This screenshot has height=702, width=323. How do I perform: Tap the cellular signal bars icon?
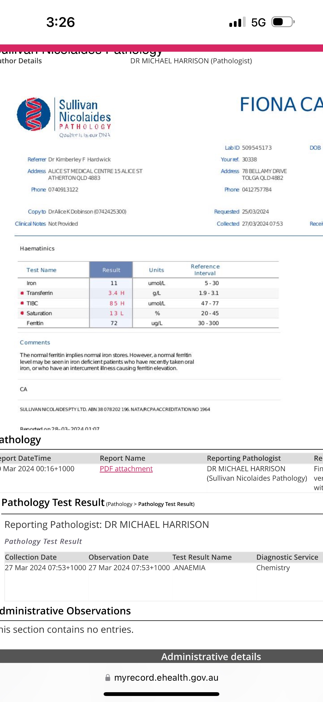(x=237, y=22)
